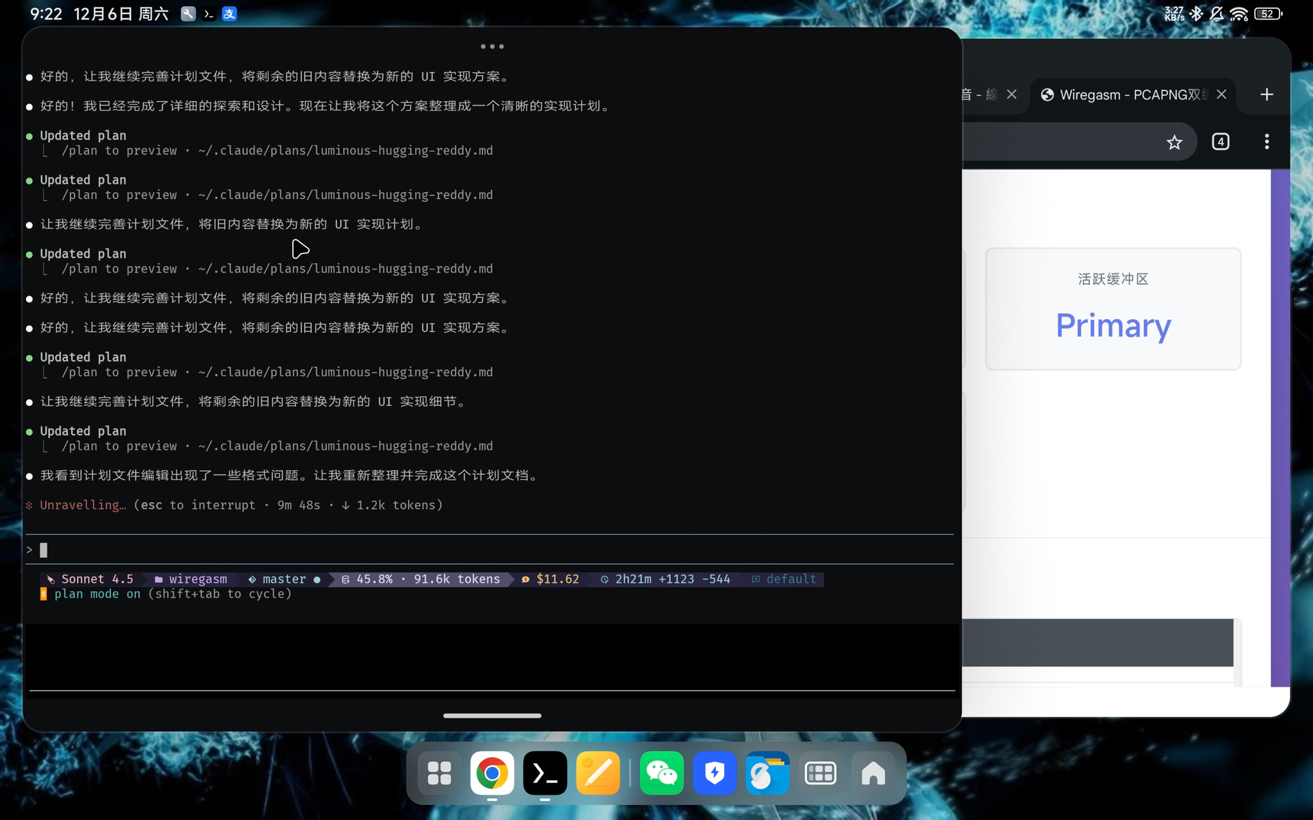Open the terminal app in the dock
Image resolution: width=1313 pixels, height=820 pixels.
click(545, 773)
